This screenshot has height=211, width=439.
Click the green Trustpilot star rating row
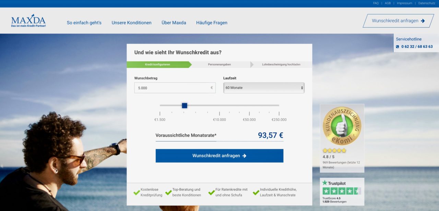tap(342, 191)
